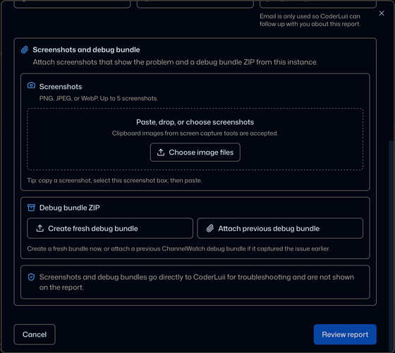Click the camera icon next to Screenshots
This screenshot has width=395, height=353.
coord(31,85)
